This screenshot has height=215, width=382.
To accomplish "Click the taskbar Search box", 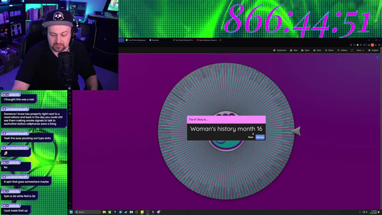I will [88, 212].
